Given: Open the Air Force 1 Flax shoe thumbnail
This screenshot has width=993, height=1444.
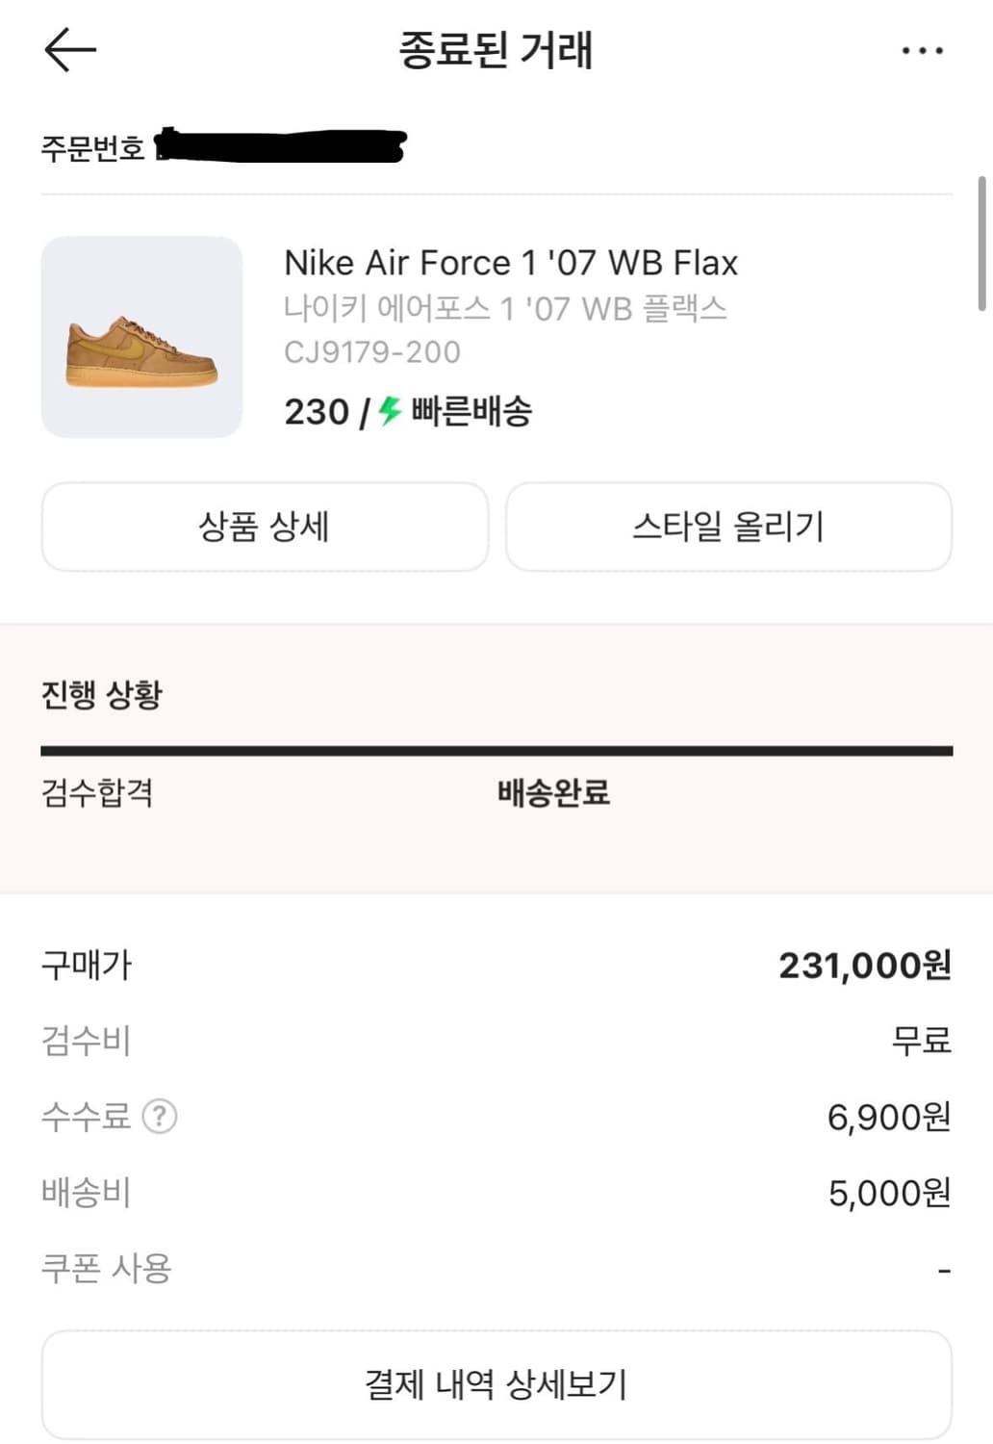Looking at the screenshot, I should (x=141, y=337).
